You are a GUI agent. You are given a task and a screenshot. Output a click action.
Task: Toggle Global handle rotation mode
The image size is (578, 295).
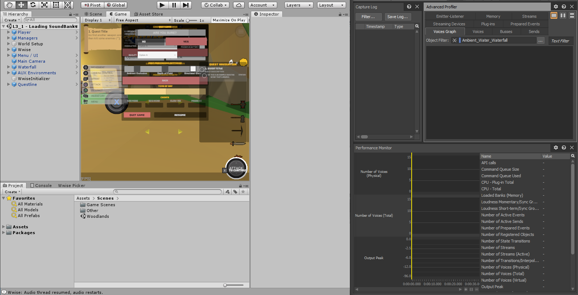point(116,5)
